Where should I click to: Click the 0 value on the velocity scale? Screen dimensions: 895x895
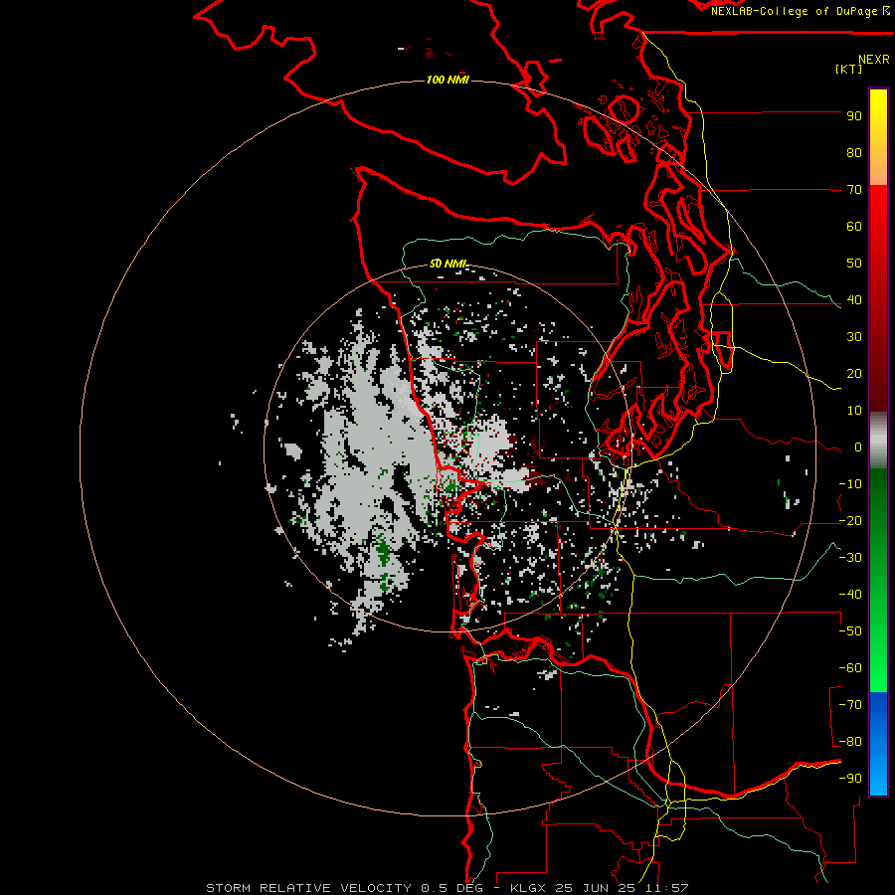click(x=858, y=447)
